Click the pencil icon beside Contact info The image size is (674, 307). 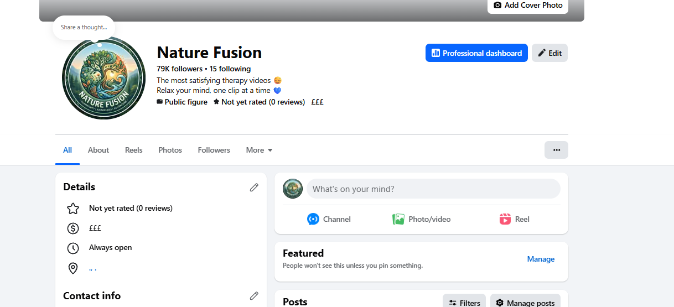coord(254,296)
